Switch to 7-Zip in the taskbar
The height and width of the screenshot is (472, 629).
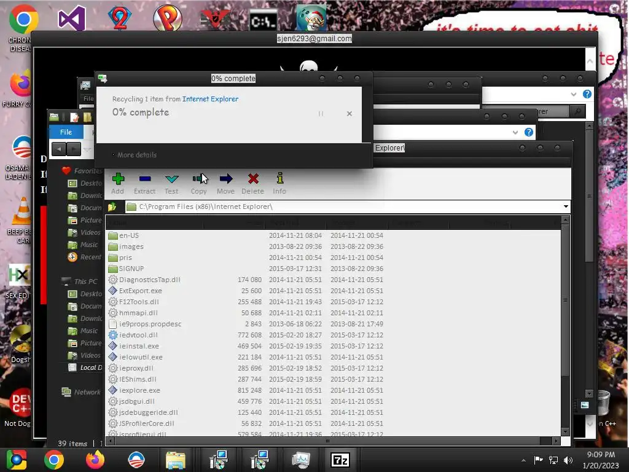[x=340, y=460]
